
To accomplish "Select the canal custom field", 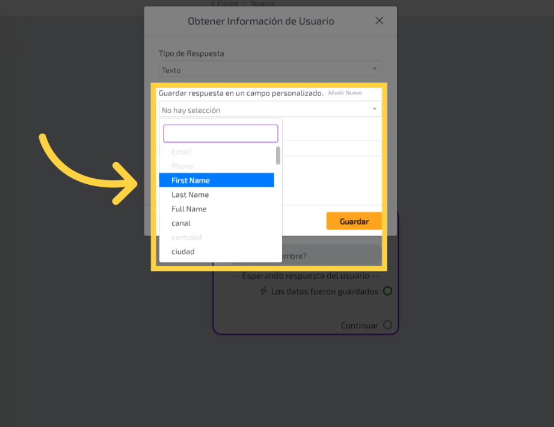I will 181,223.
